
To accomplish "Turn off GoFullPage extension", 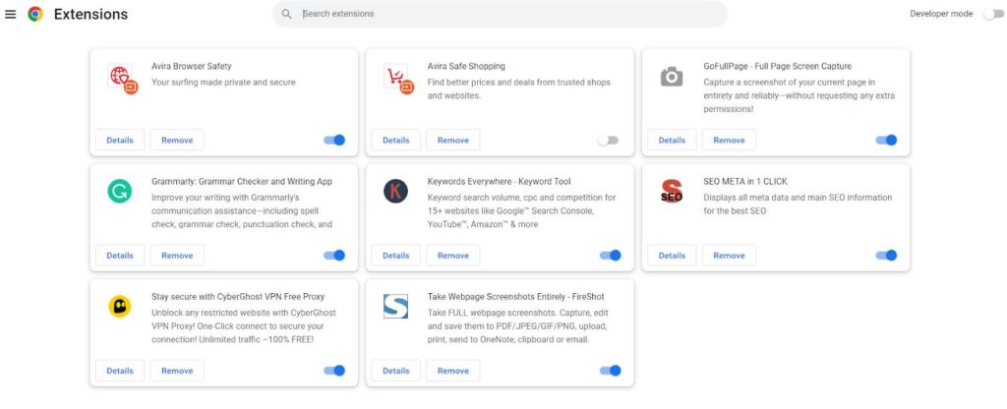I will coord(886,140).
